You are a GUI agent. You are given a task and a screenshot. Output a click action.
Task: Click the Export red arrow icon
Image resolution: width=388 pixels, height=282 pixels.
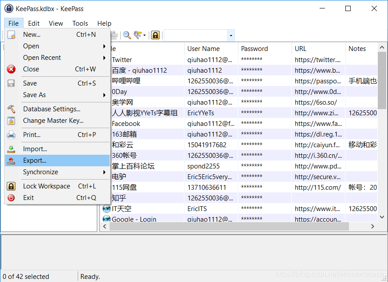[x=11, y=161]
